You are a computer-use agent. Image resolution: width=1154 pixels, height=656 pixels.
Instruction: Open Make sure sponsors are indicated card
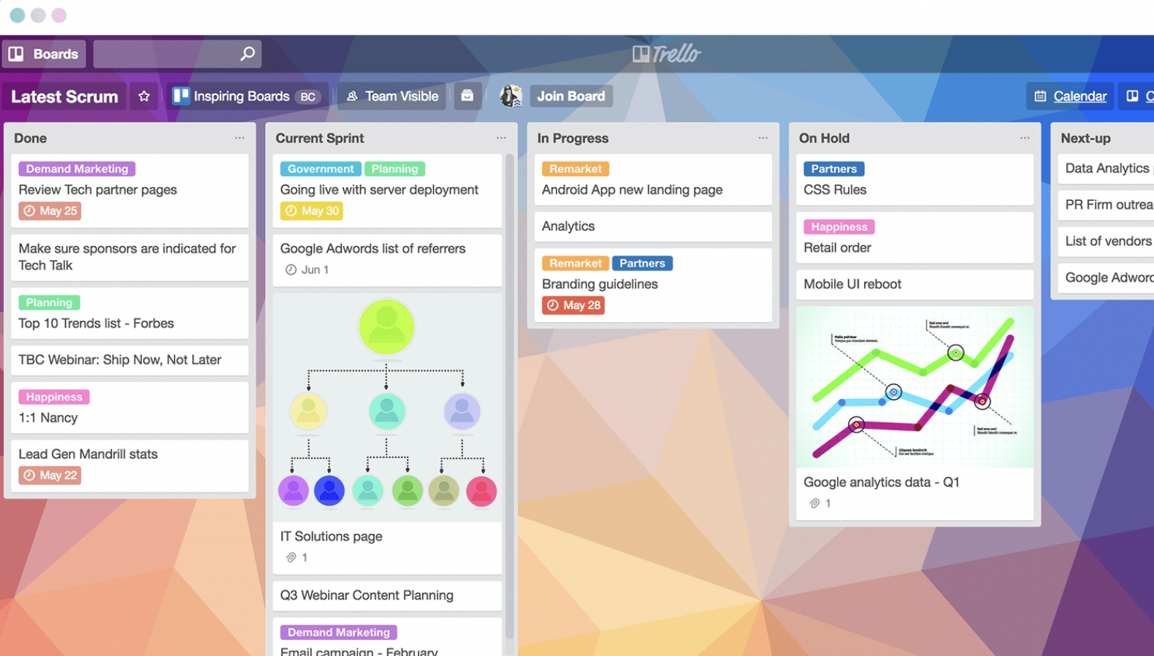pyautogui.click(x=130, y=257)
